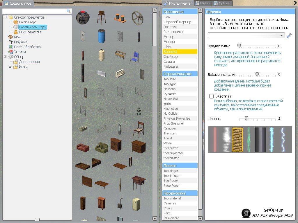Spawn the white refrigerator prop
Image resolution: width=298 pixels, height=223 pixels.
tap(136, 204)
